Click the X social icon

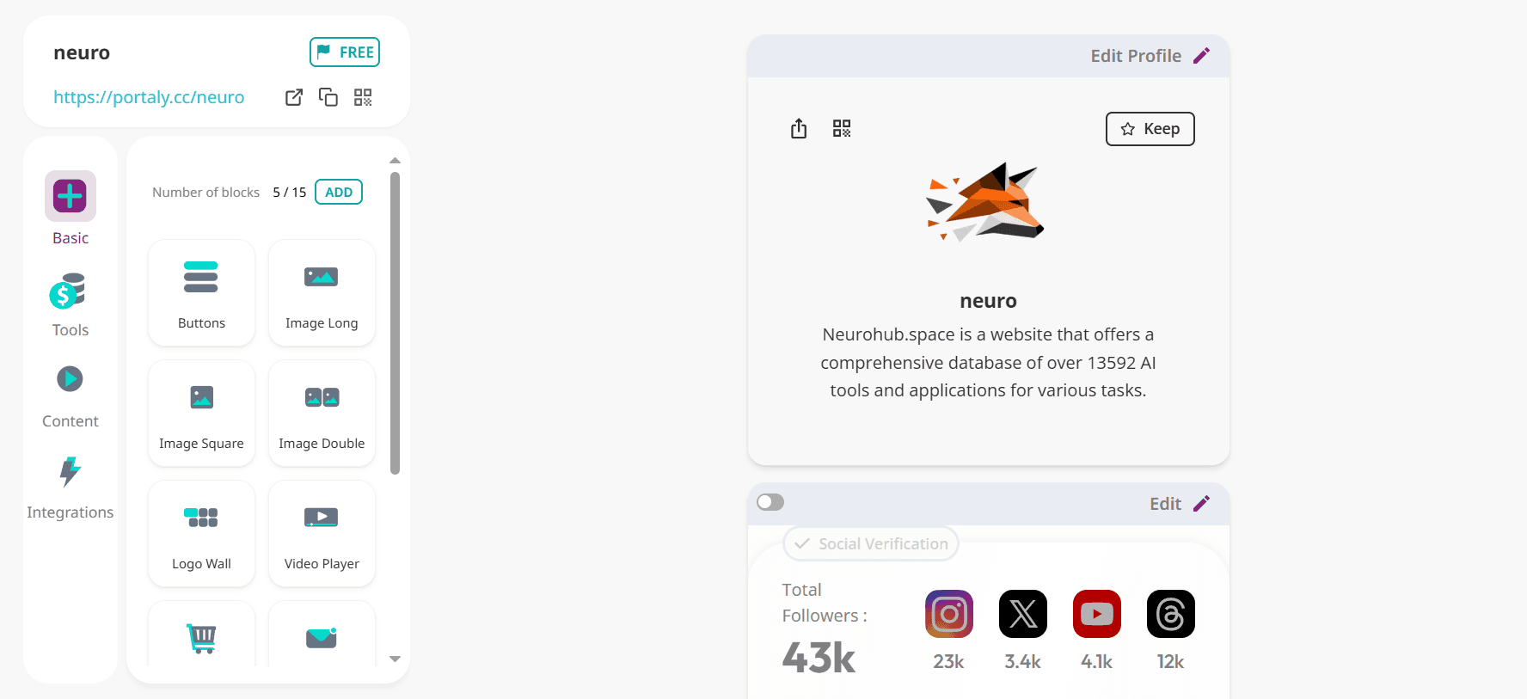coord(1023,614)
